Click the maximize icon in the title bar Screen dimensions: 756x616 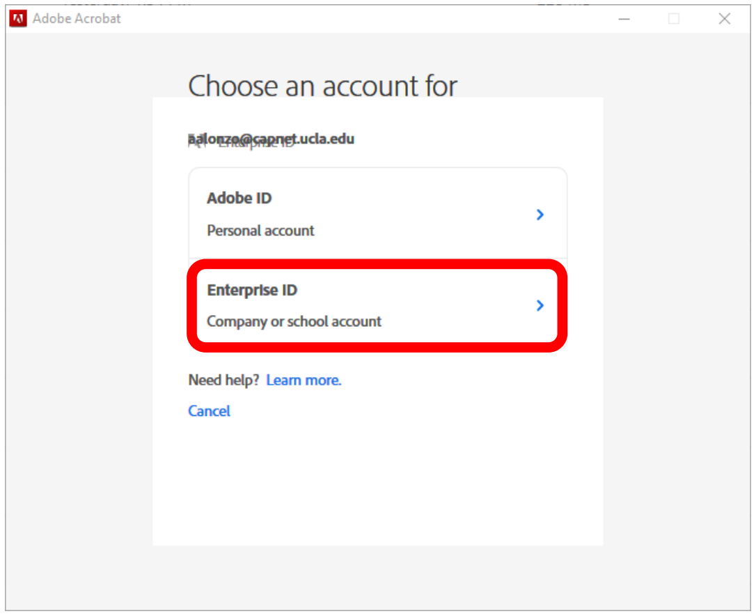click(x=674, y=19)
